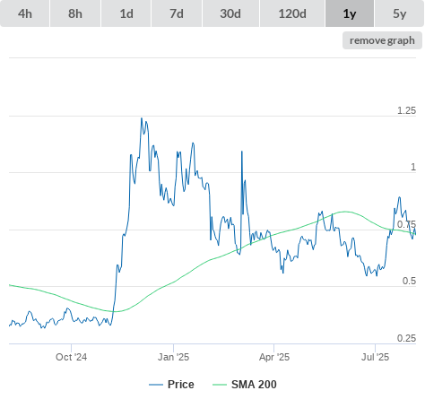Choose the 1d time range

(126, 13)
